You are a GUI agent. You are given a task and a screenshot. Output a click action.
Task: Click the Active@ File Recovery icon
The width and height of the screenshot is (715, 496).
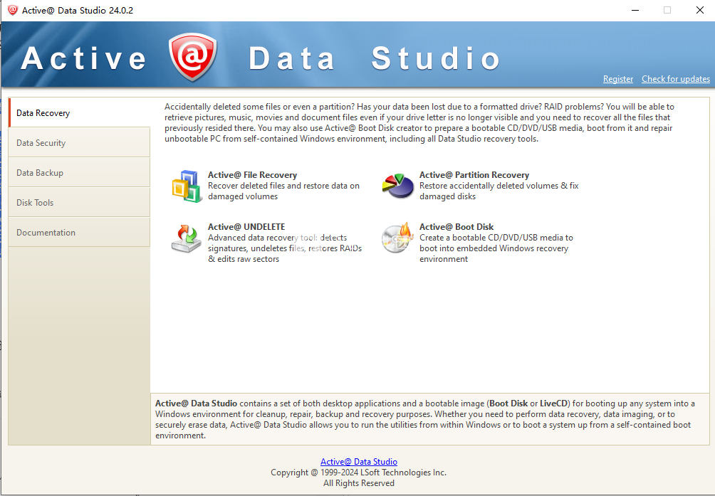pos(187,186)
